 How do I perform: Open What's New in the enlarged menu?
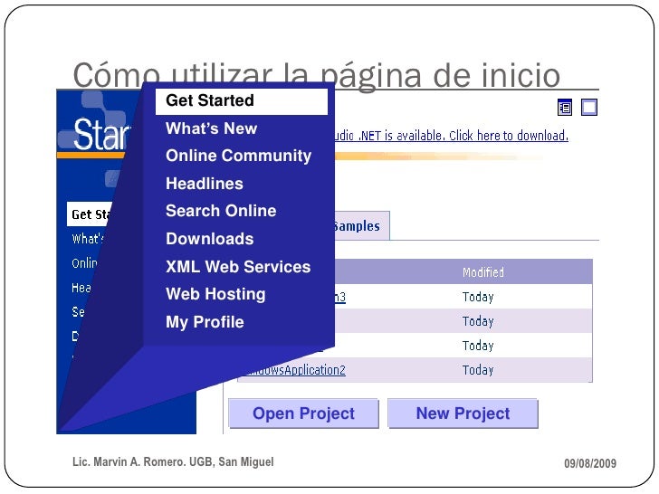click(x=211, y=128)
